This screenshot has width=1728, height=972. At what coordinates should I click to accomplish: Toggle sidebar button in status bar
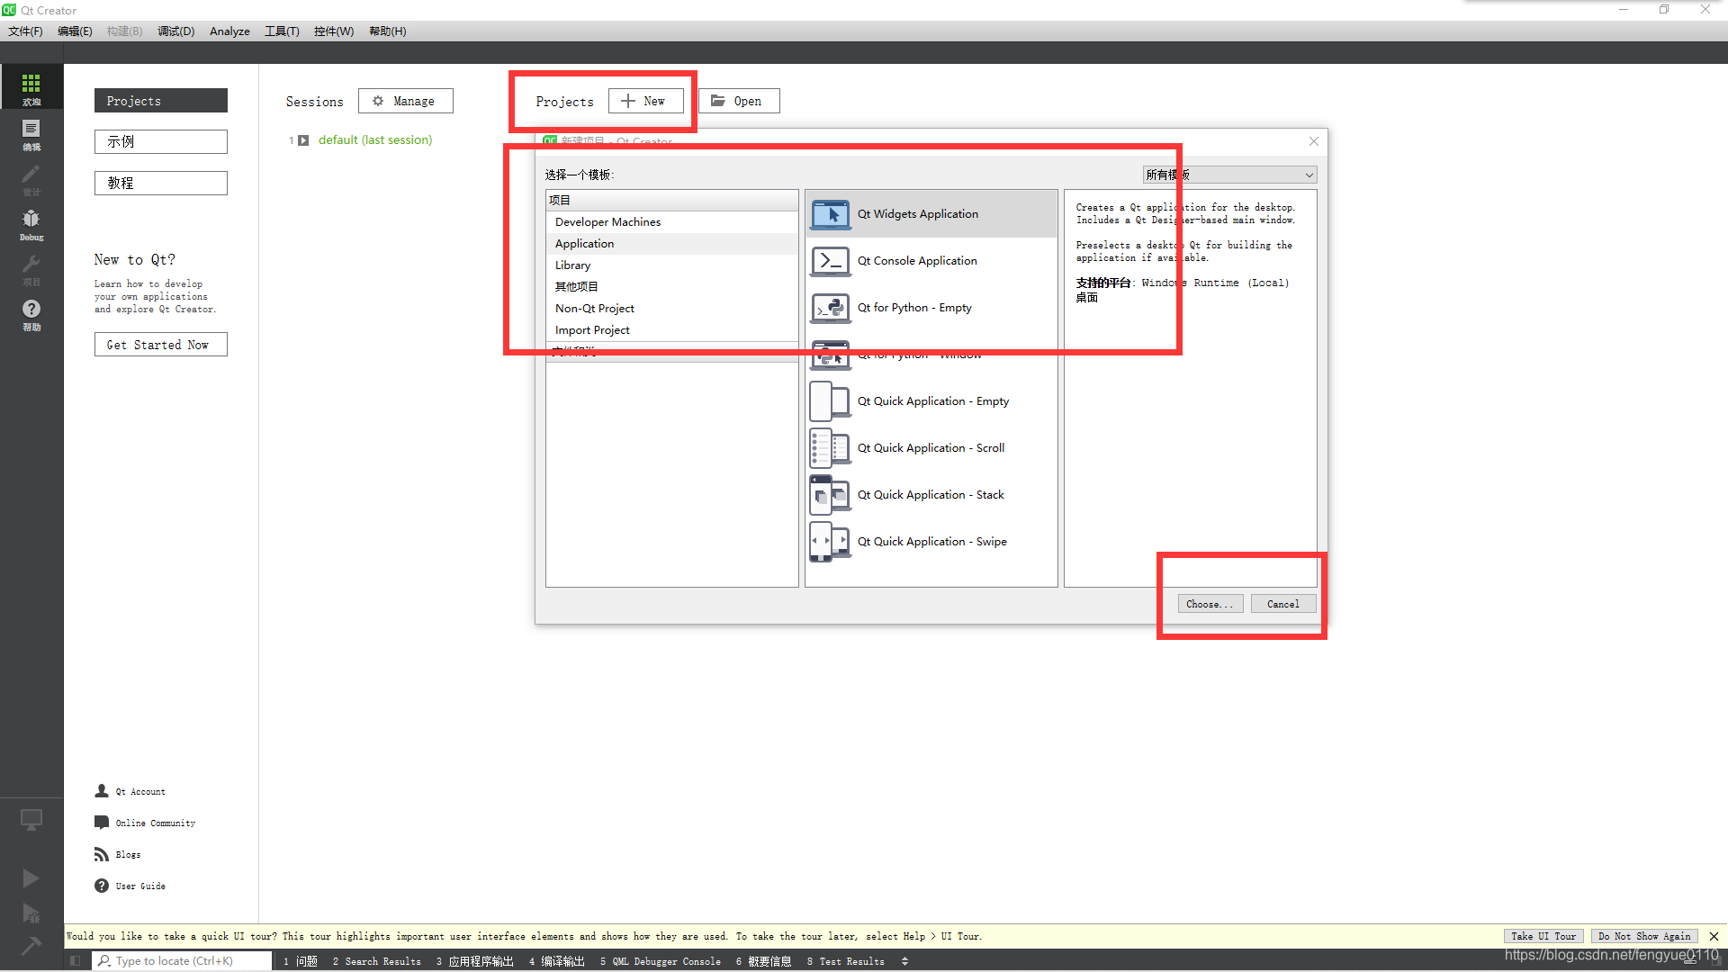pyautogui.click(x=76, y=961)
